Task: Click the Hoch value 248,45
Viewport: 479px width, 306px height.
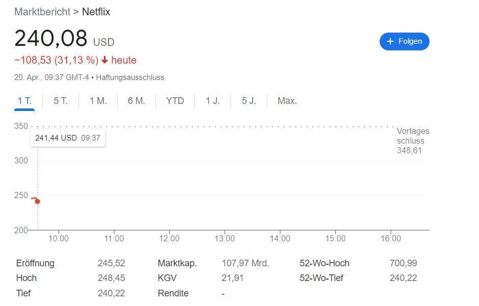Action: (x=111, y=278)
